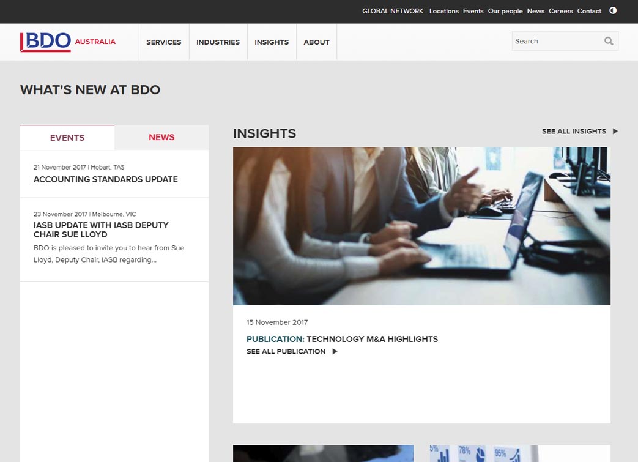Viewport: 638px width, 462px height.
Task: Click the arrow next to SEE ALL INSIGHTS
Action: point(615,131)
